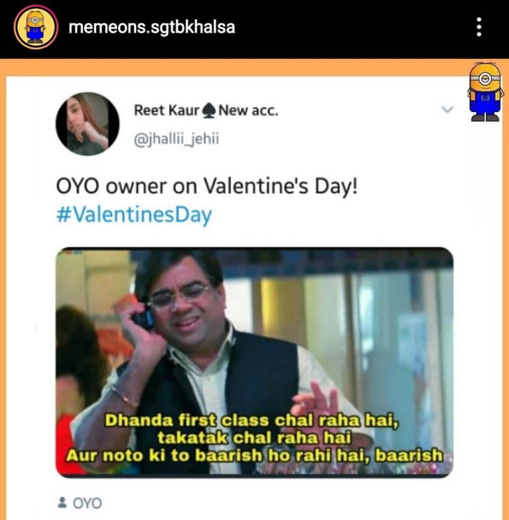This screenshot has width=509, height=520.
Task: Click the tweet text about OYO owner
Action: point(207,186)
